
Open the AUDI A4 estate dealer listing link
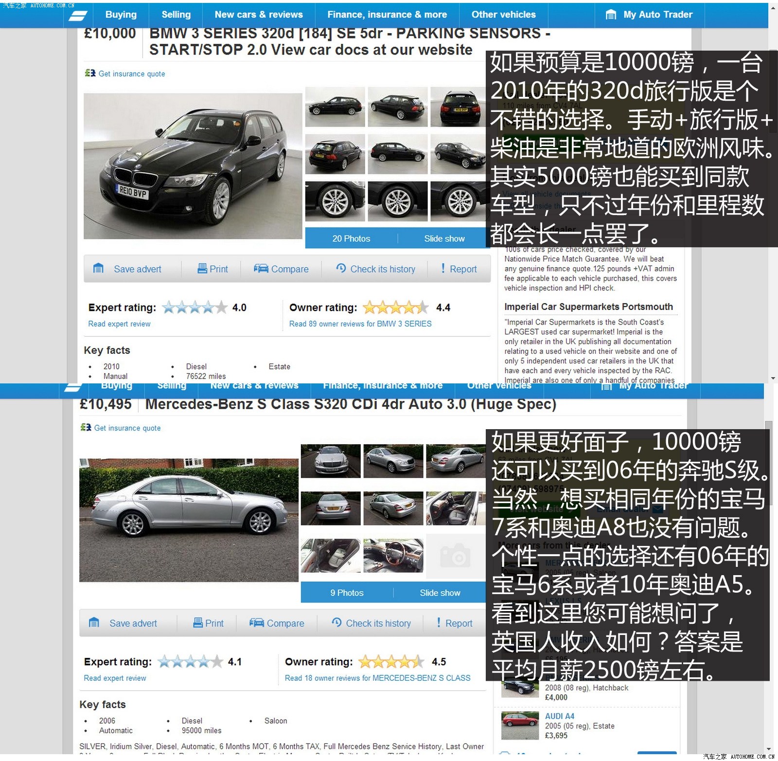point(560,716)
